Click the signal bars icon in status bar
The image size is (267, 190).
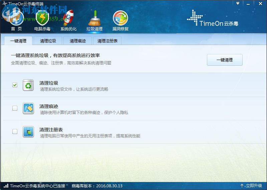coord(6,186)
